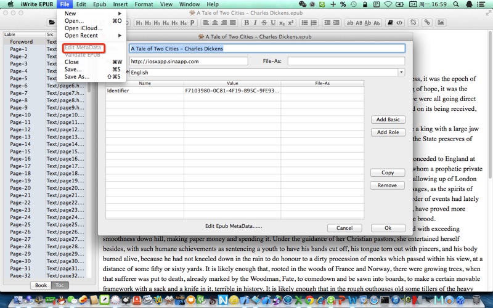Align text right in toolbar
This screenshot has width=493, height=308.
coord(224,23)
